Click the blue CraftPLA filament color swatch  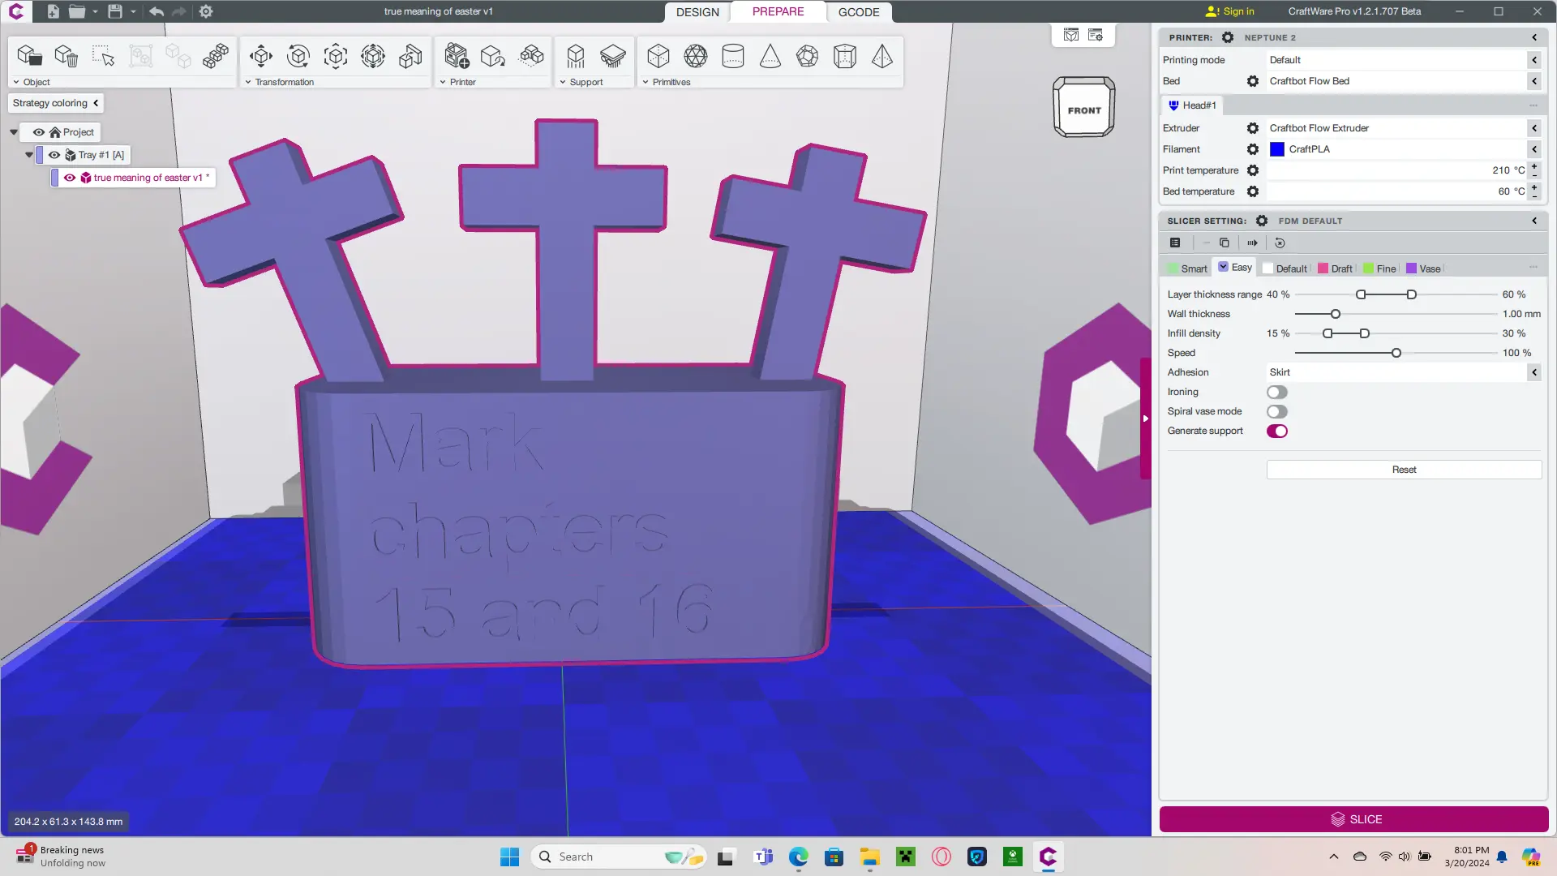click(x=1277, y=149)
